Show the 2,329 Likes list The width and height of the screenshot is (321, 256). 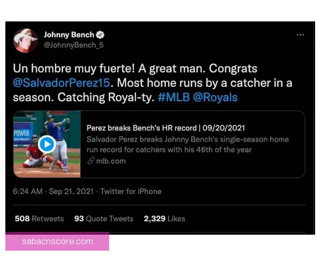(164, 219)
